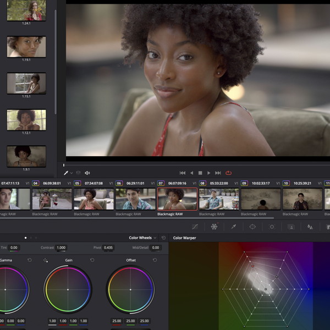This screenshot has height=330, width=330.
Task: Click the Gain red 1.00 field
Action: click(63, 321)
